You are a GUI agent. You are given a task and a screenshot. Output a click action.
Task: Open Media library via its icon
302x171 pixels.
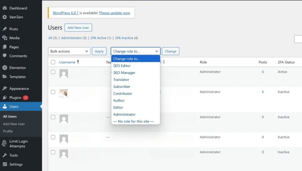[x=5, y=38]
